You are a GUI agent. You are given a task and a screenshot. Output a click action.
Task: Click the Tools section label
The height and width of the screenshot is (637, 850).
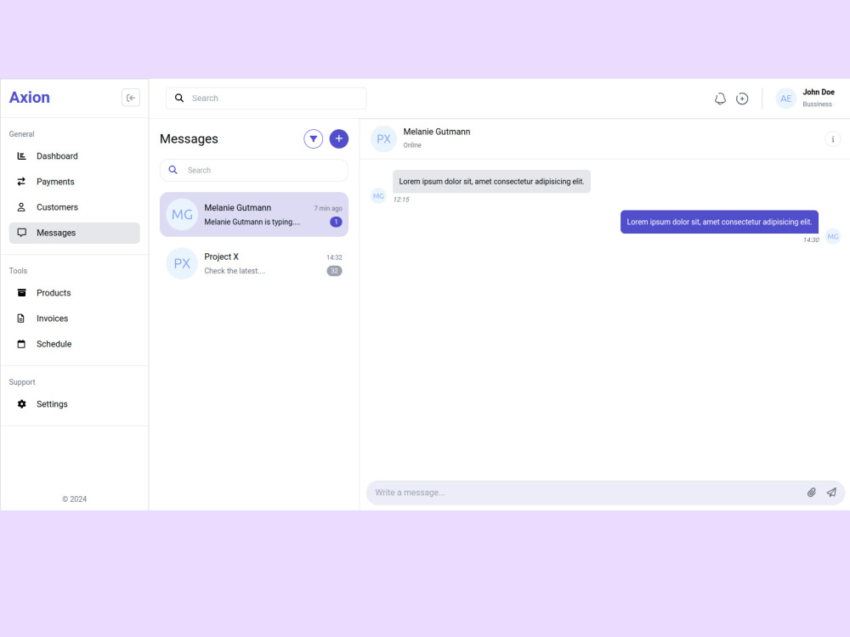coord(18,271)
